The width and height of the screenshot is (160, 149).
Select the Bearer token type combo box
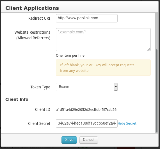click(x=87, y=87)
